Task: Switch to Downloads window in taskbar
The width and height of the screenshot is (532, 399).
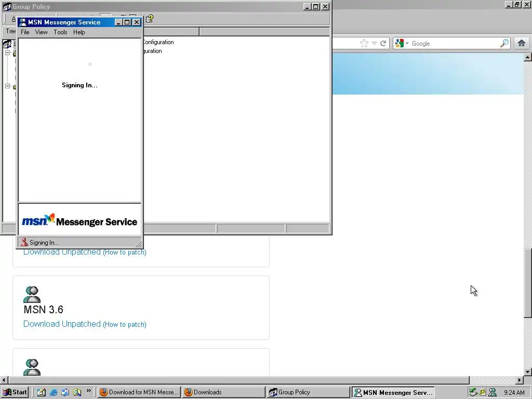Action: [x=223, y=392]
